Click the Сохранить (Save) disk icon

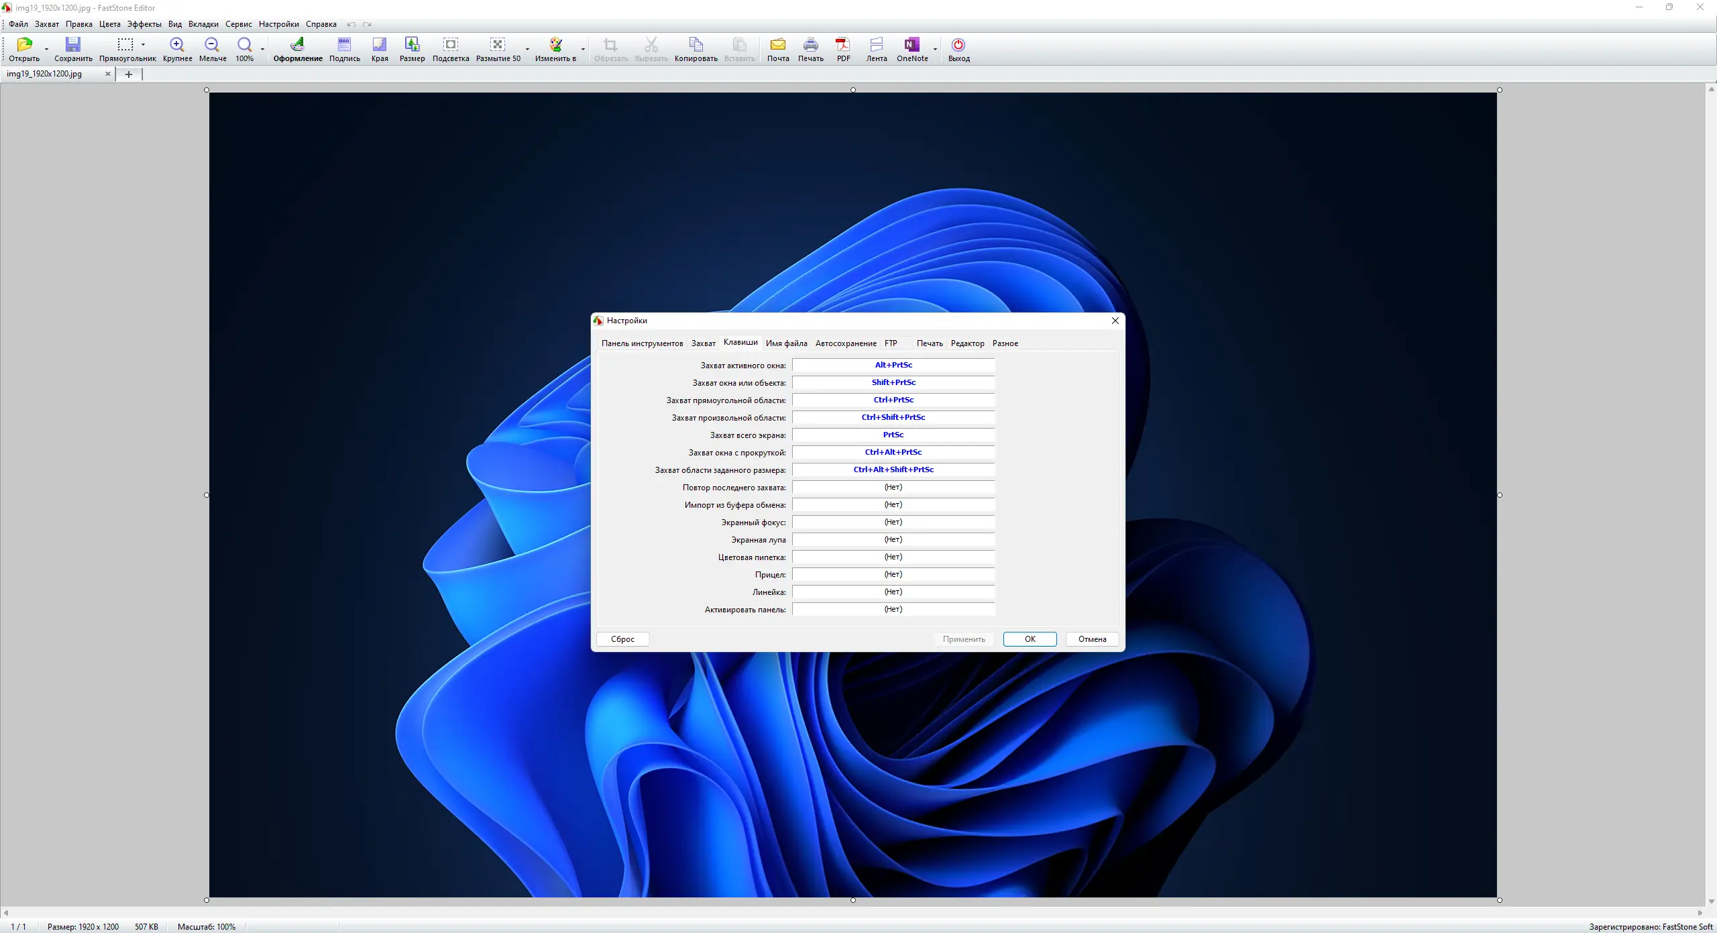72,45
